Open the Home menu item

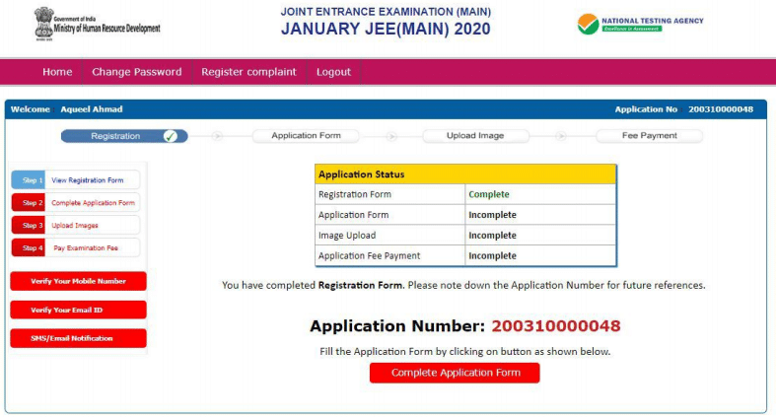57,72
